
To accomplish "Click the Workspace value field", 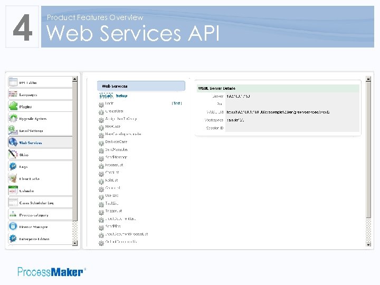I will point(235,120).
